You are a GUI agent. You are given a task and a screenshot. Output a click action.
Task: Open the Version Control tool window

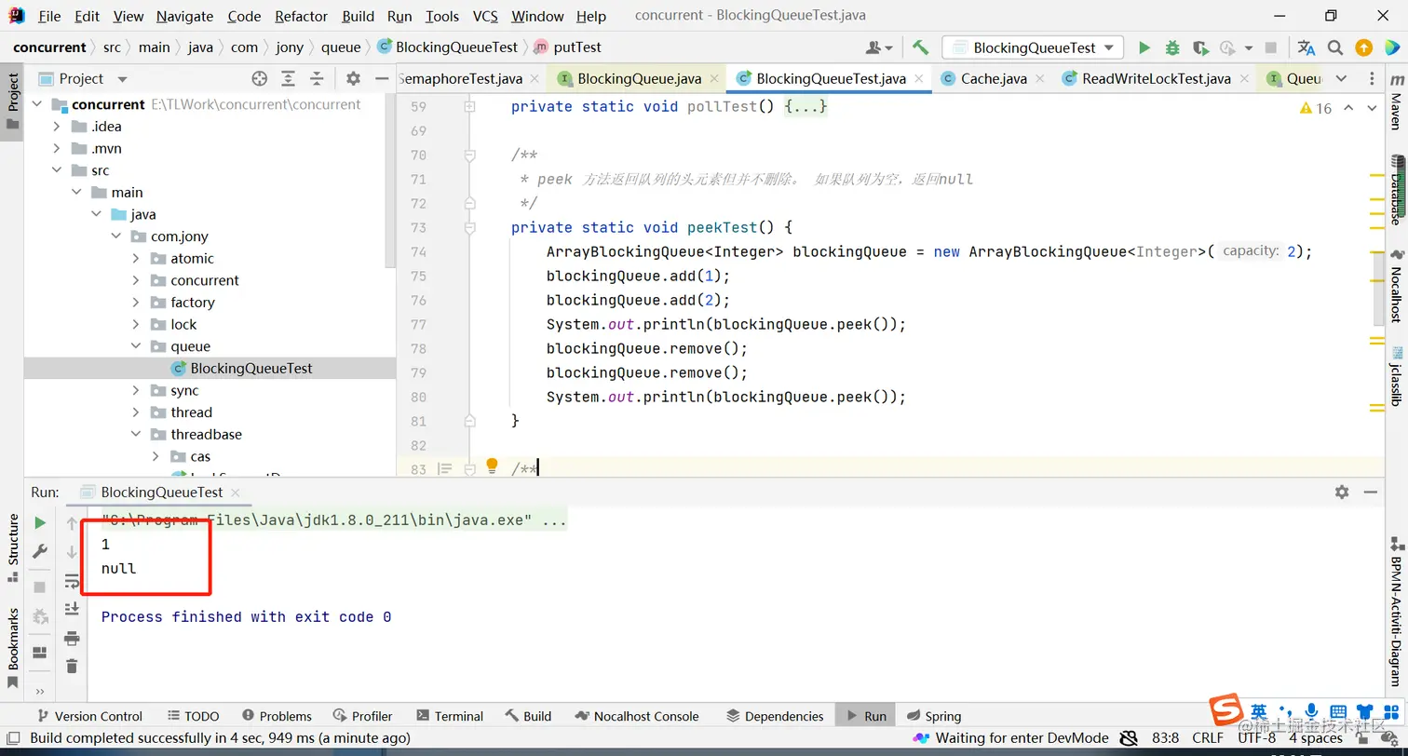[x=89, y=716]
